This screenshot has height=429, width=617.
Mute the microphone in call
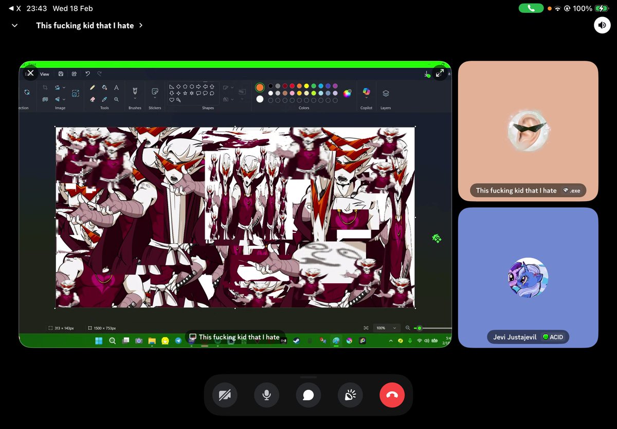click(266, 395)
